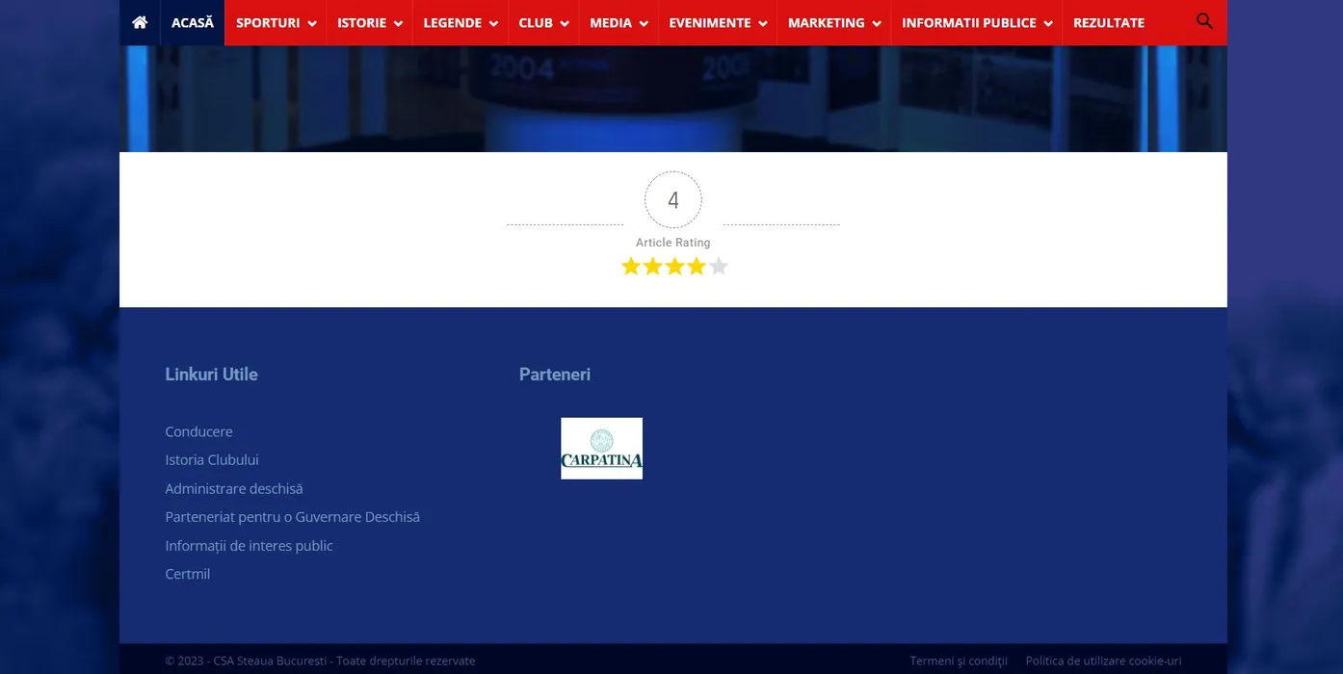Select the third rating star
The width and height of the screenshot is (1343, 674).
coord(674,267)
